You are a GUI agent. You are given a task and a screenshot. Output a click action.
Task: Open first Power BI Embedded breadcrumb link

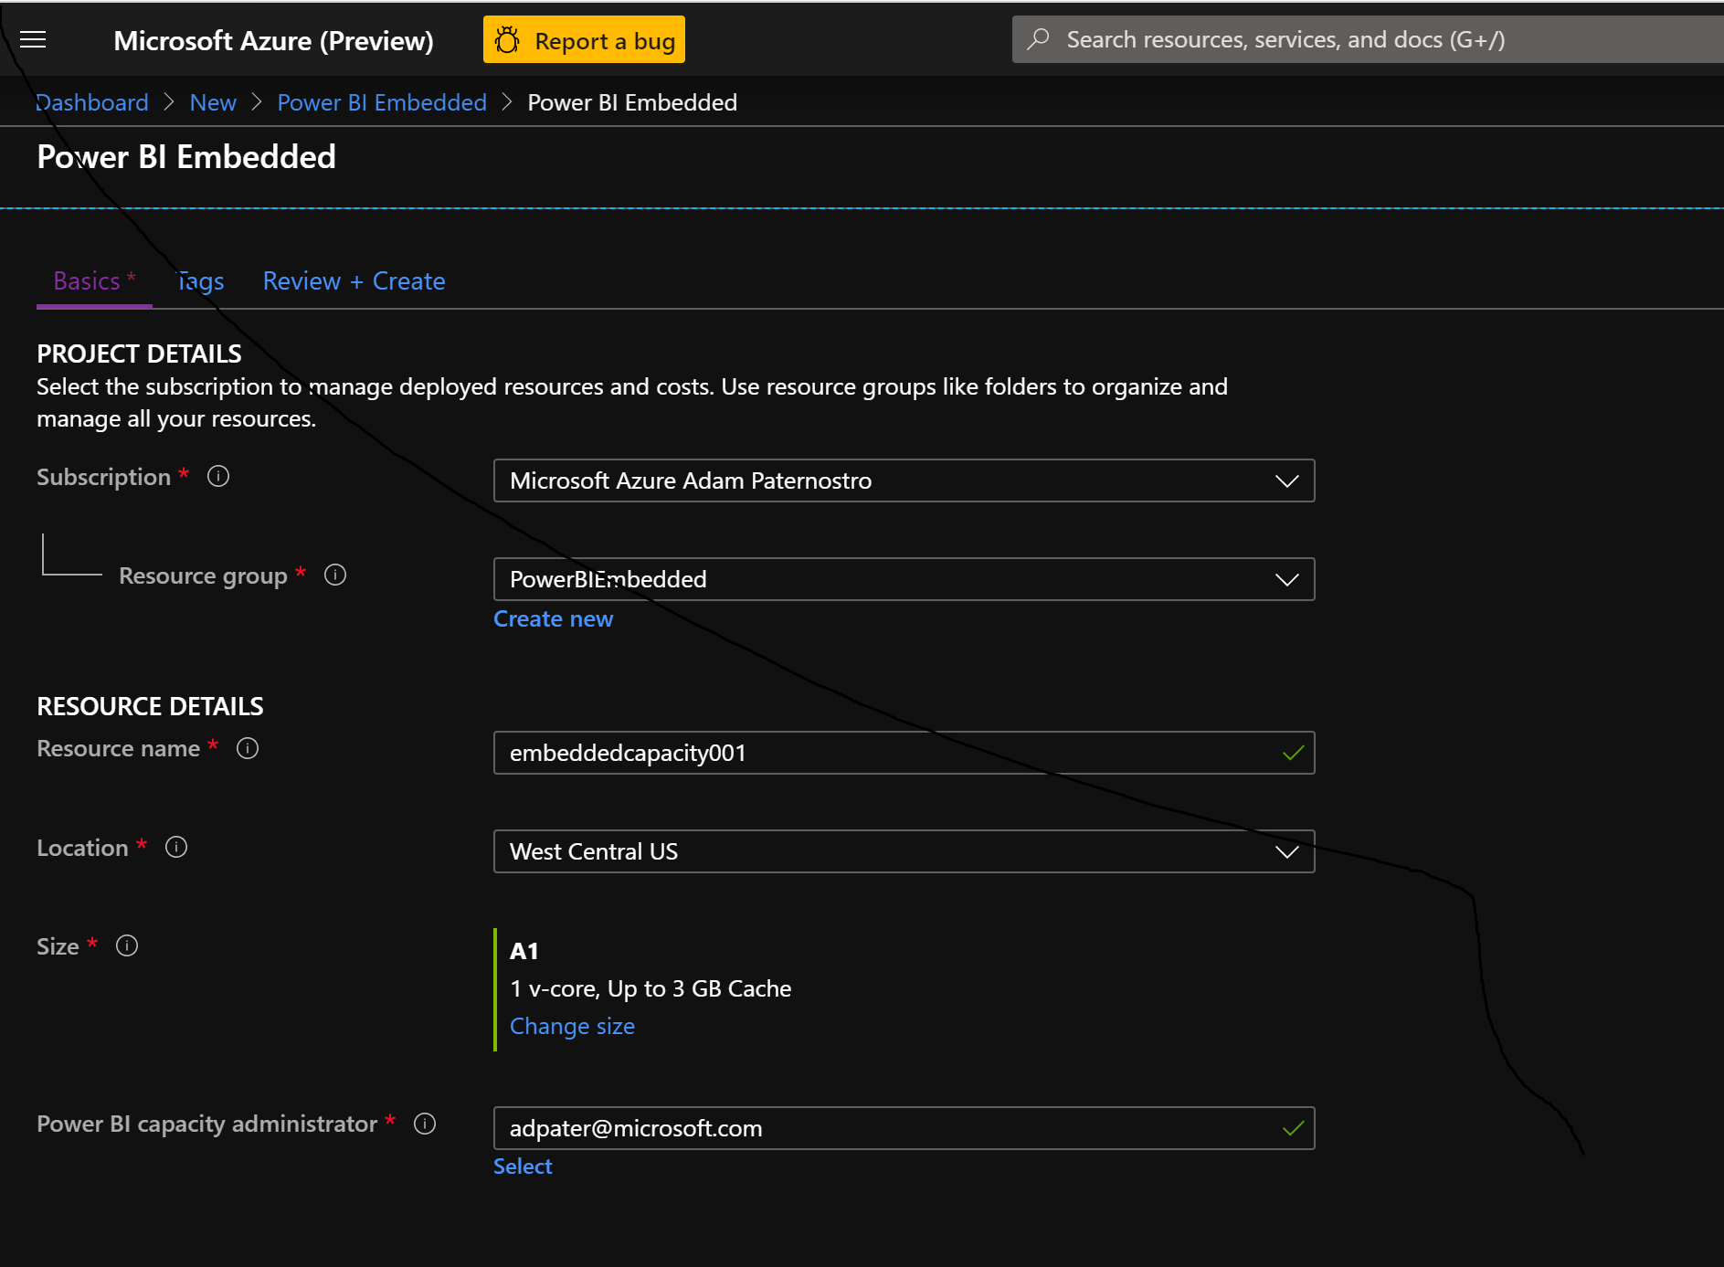382,102
